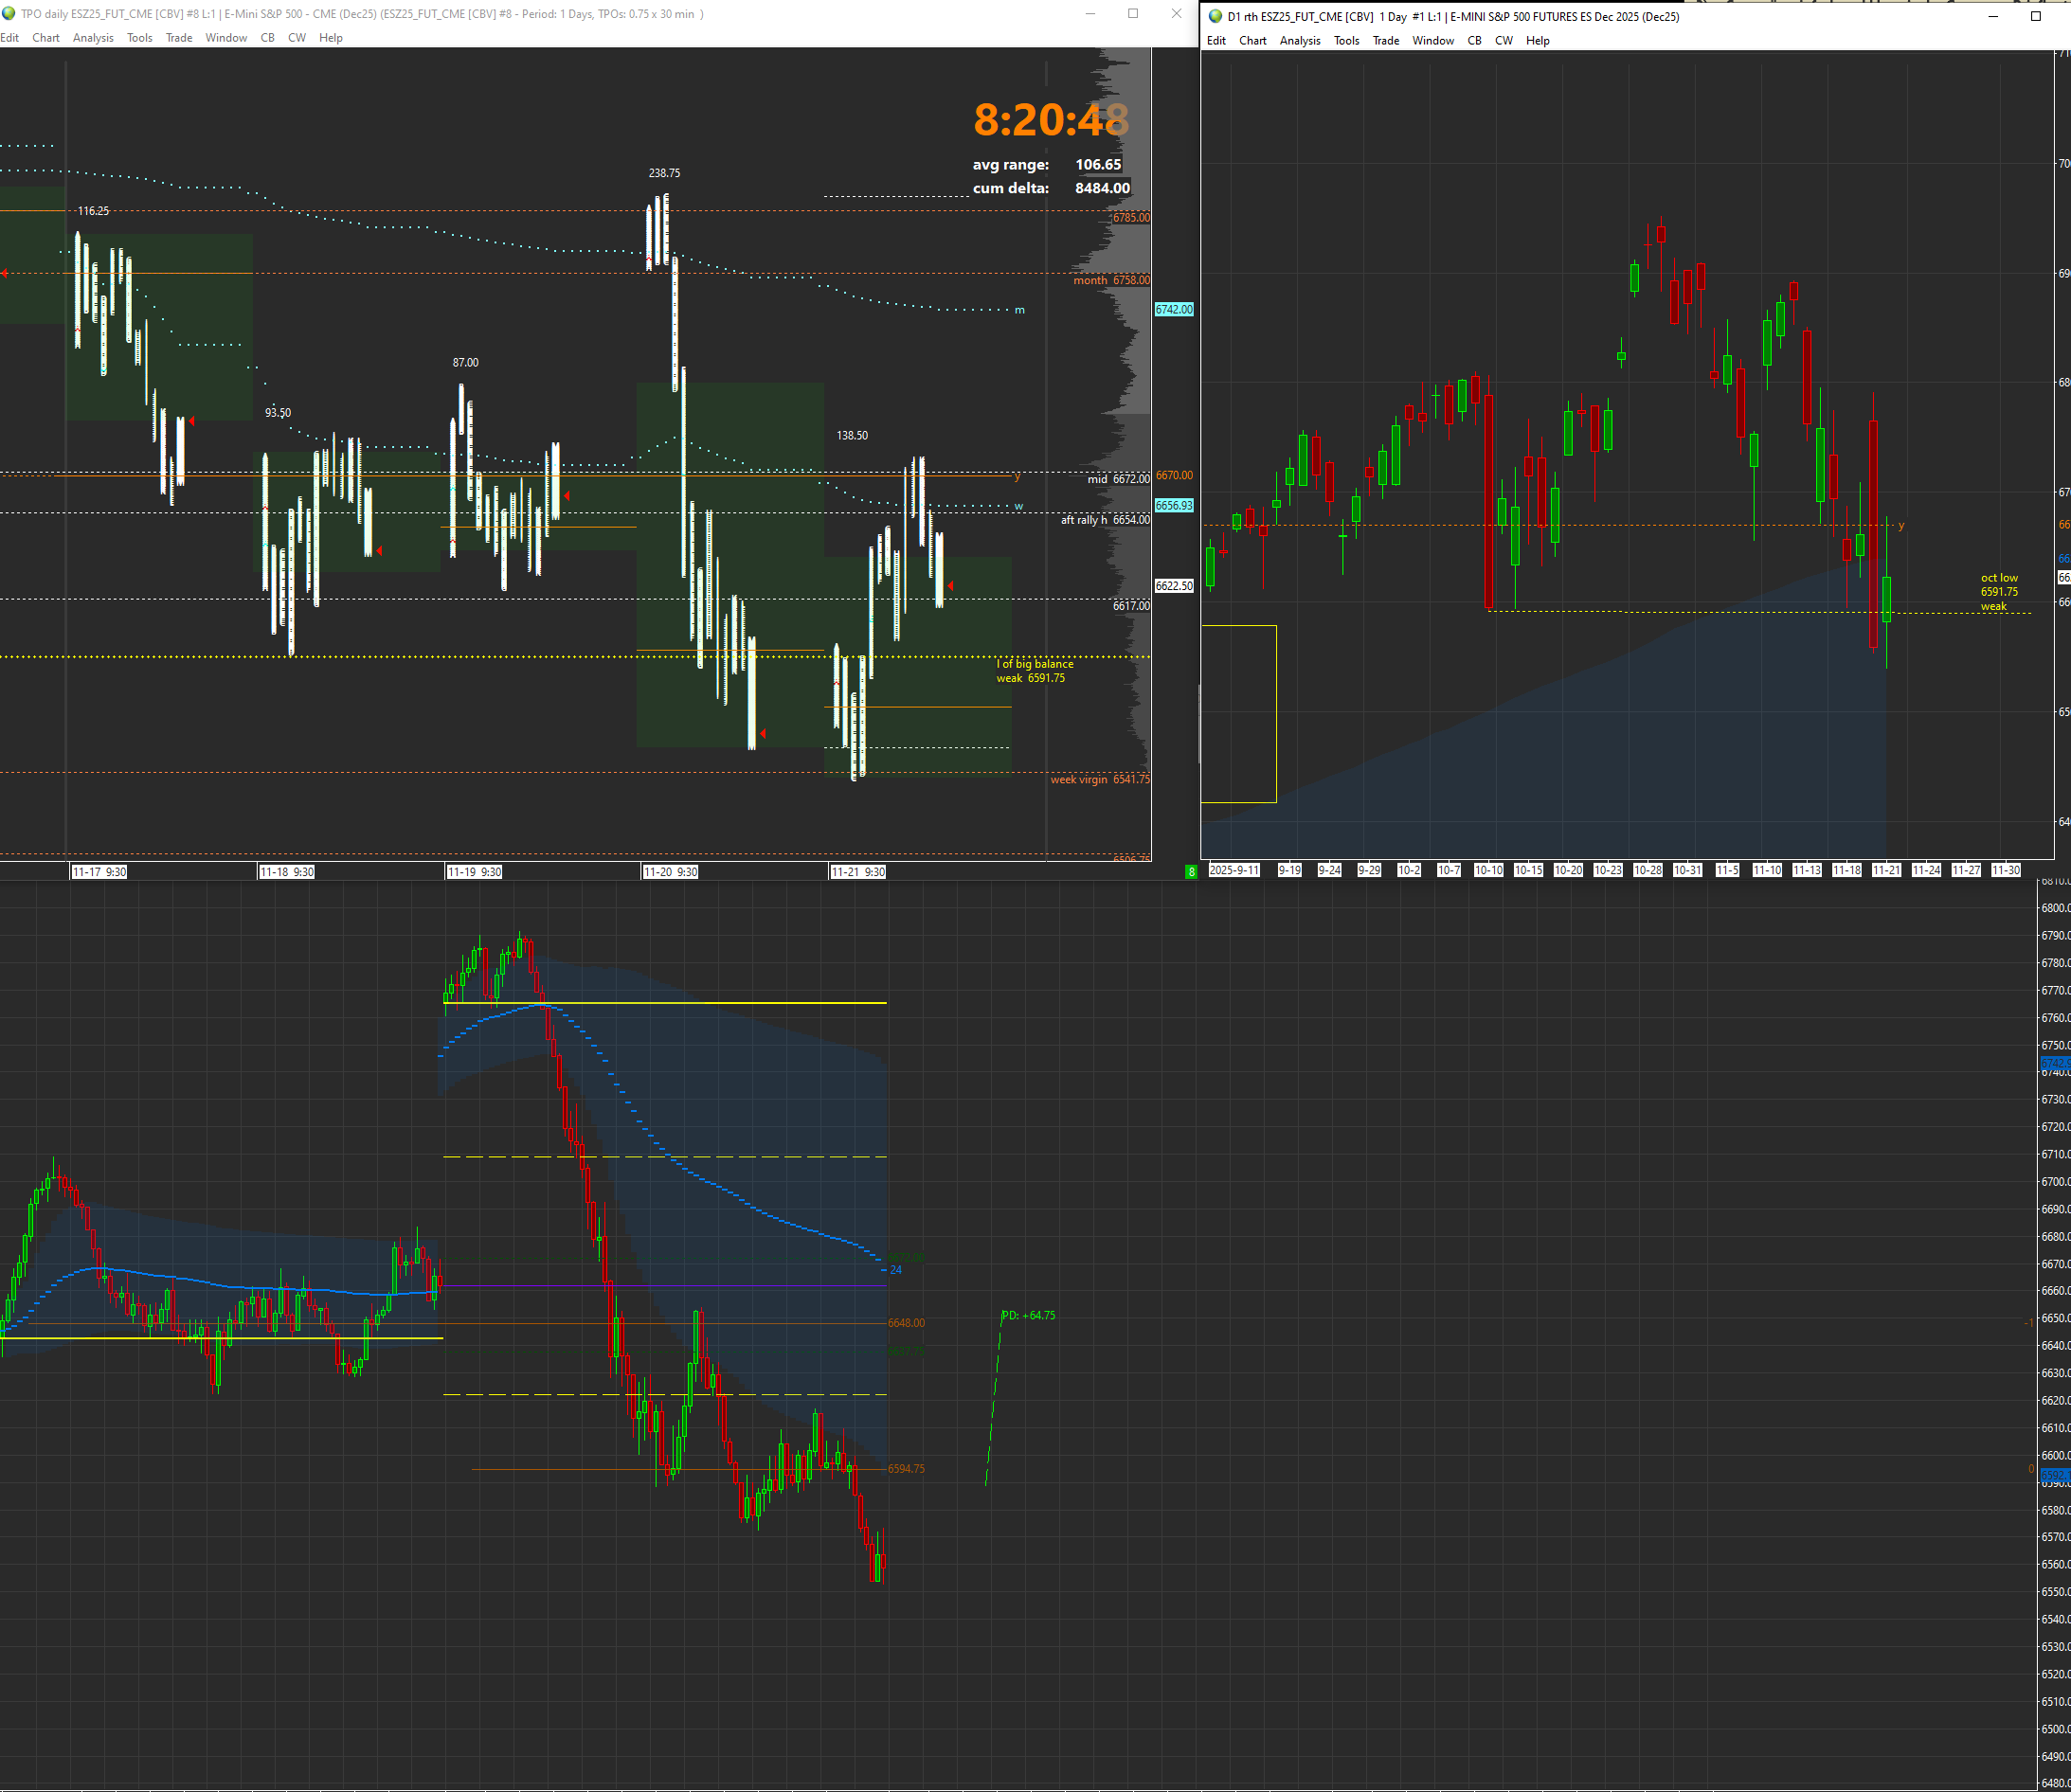Click the cum delta value 8484.00
The width and height of the screenshot is (2071, 1792).
(x=1102, y=188)
